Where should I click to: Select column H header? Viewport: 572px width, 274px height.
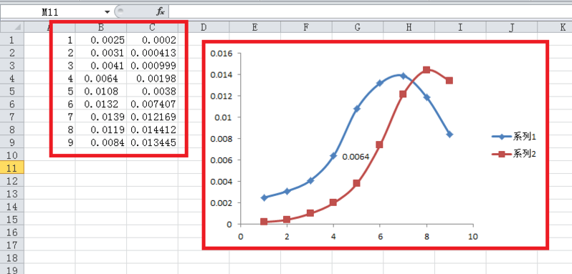(x=409, y=27)
